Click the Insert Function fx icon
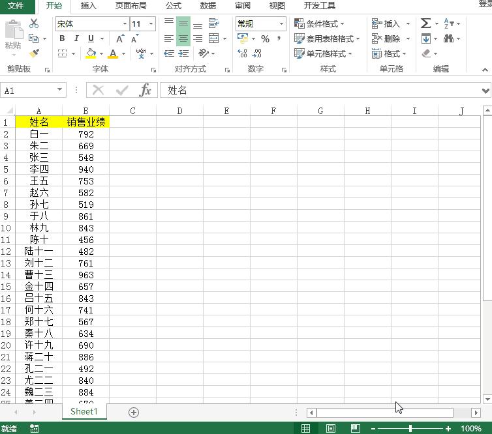This screenshot has width=492, height=434. pos(145,90)
